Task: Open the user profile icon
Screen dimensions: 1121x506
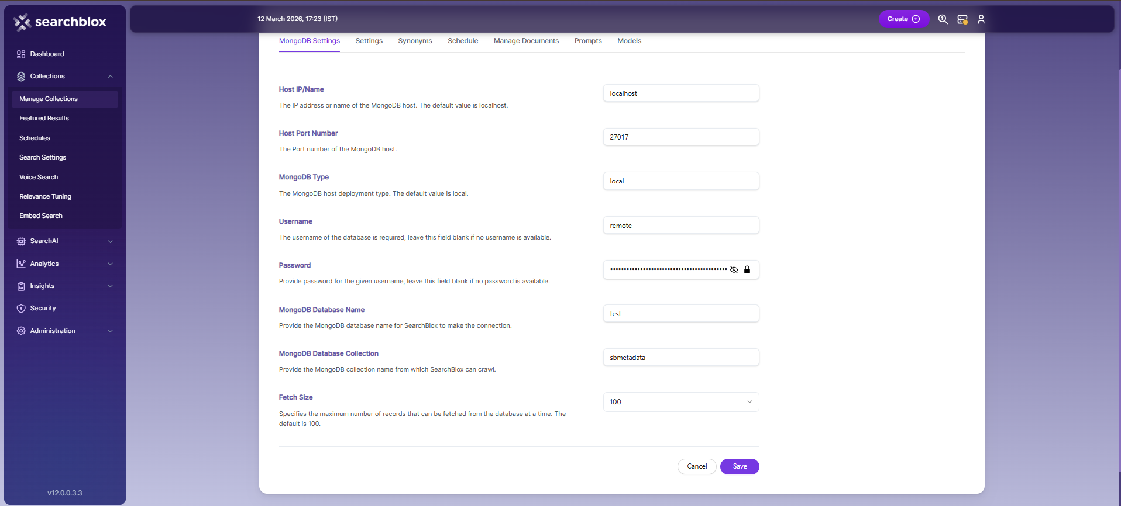Action: [981, 19]
